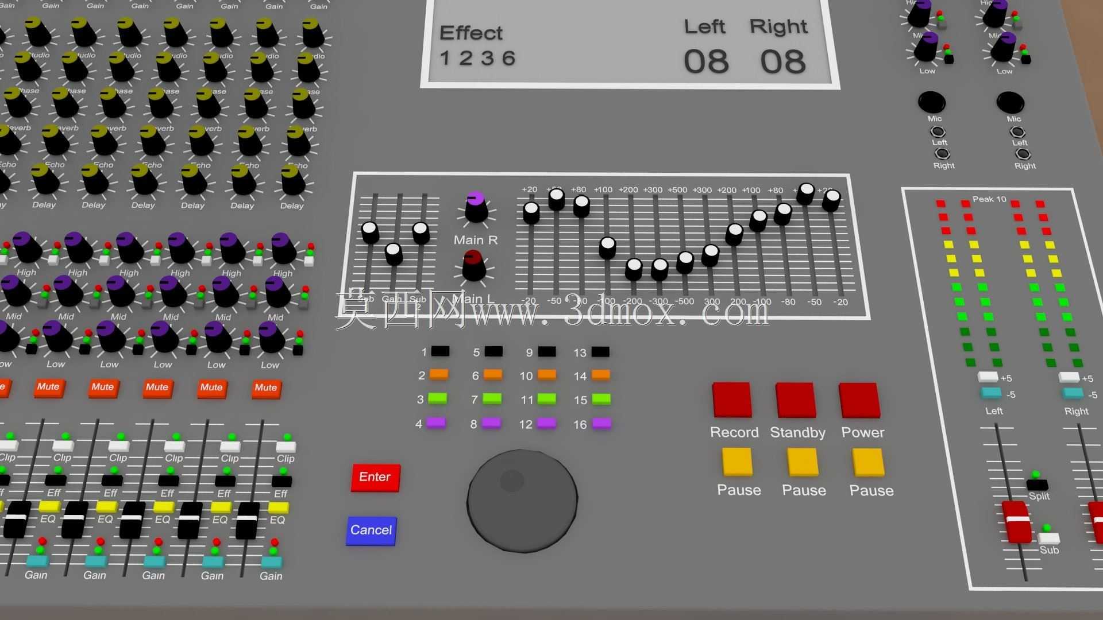The width and height of the screenshot is (1103, 620).
Task: Select purple pad number 8
Action: [x=491, y=423]
